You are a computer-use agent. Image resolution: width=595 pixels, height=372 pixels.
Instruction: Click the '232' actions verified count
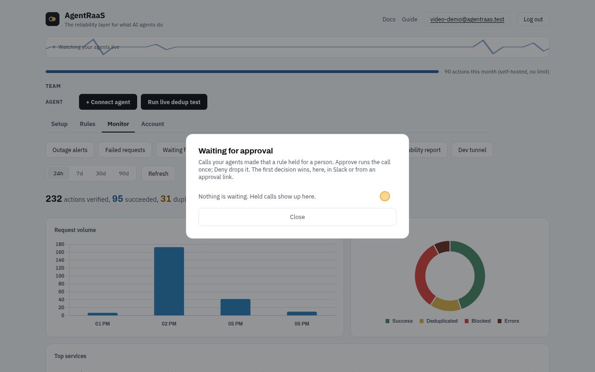pyautogui.click(x=54, y=199)
